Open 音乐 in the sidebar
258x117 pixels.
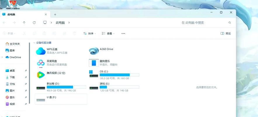[10, 97]
